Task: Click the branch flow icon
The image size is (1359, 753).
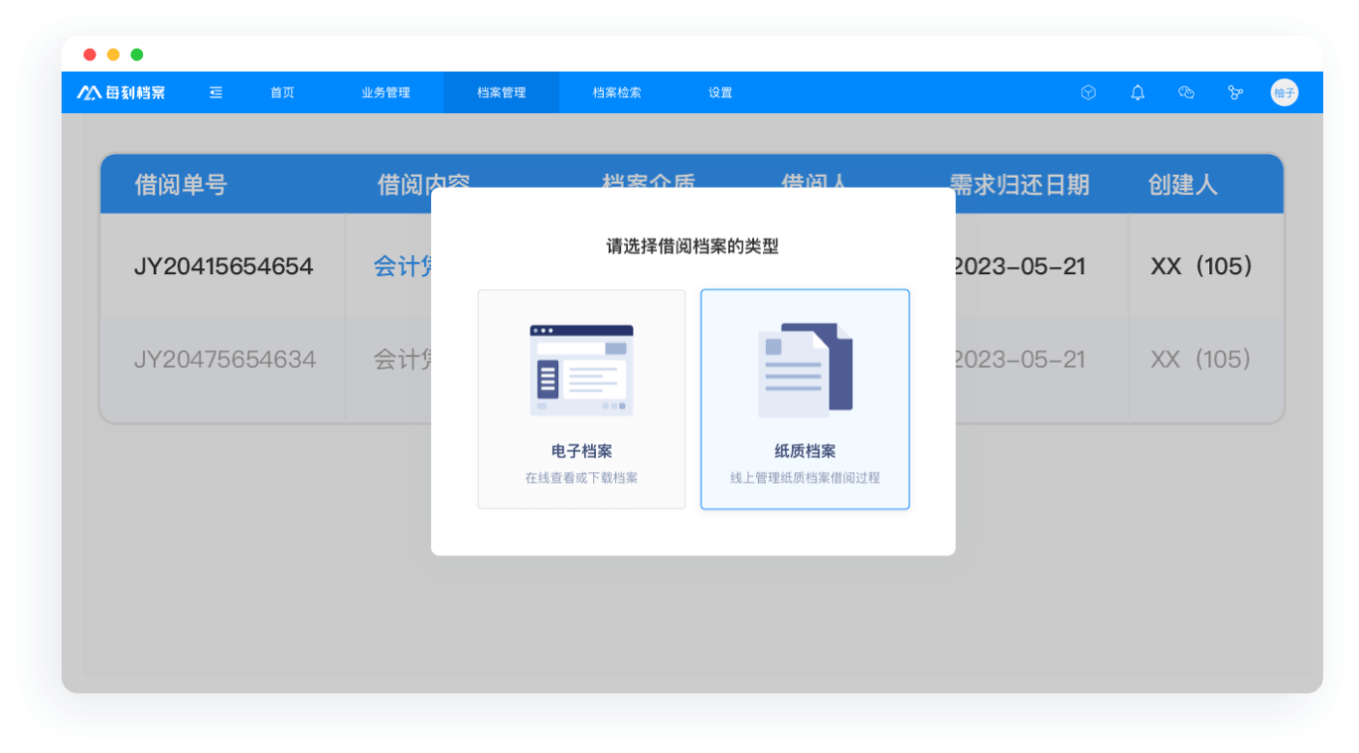Action: (1235, 92)
